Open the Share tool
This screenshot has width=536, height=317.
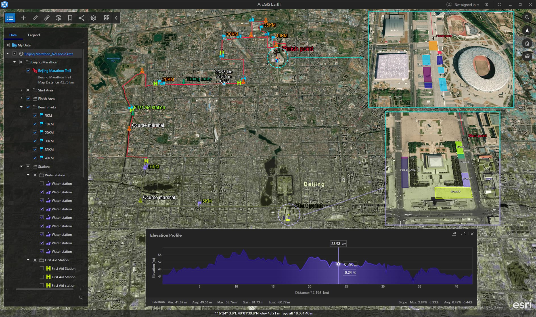coord(81,18)
